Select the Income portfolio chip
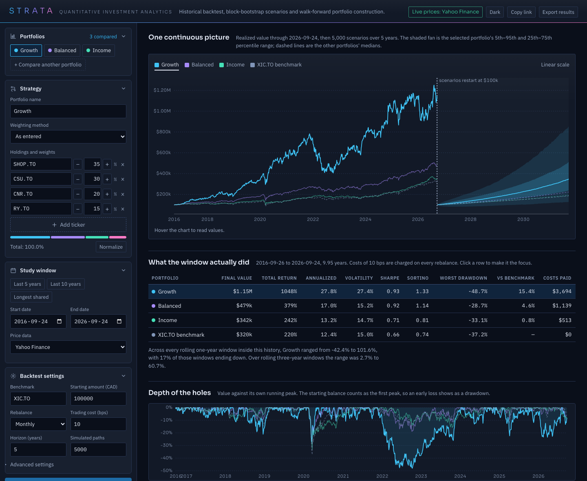This screenshot has width=587, height=481. pos(99,51)
